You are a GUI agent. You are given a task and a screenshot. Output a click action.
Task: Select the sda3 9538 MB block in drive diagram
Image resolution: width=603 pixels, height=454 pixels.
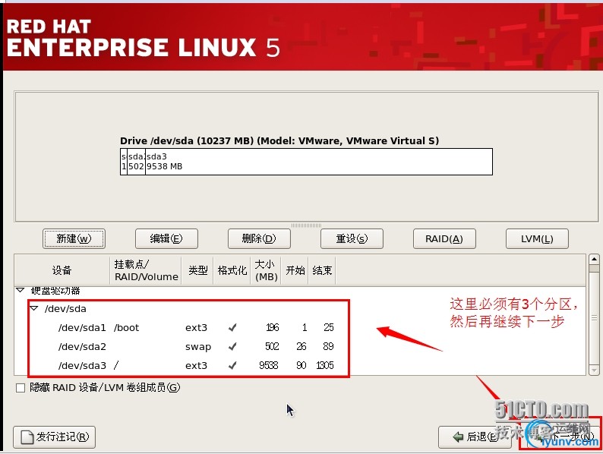pos(319,162)
